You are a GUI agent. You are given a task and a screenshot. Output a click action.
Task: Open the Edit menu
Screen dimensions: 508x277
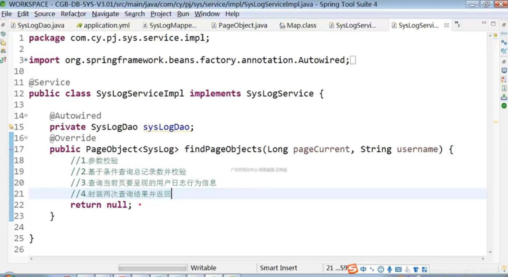[23, 14]
